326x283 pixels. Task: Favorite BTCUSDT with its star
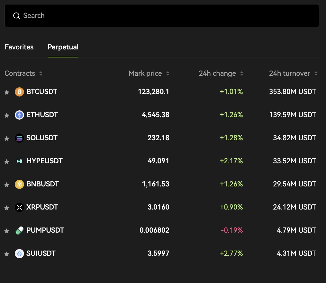[6, 92]
